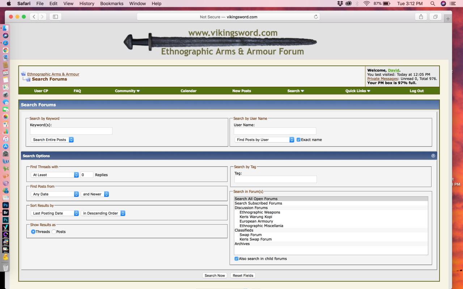Open the At Least replies dropdown
Viewport: 463px width, 289px height.
point(55,175)
